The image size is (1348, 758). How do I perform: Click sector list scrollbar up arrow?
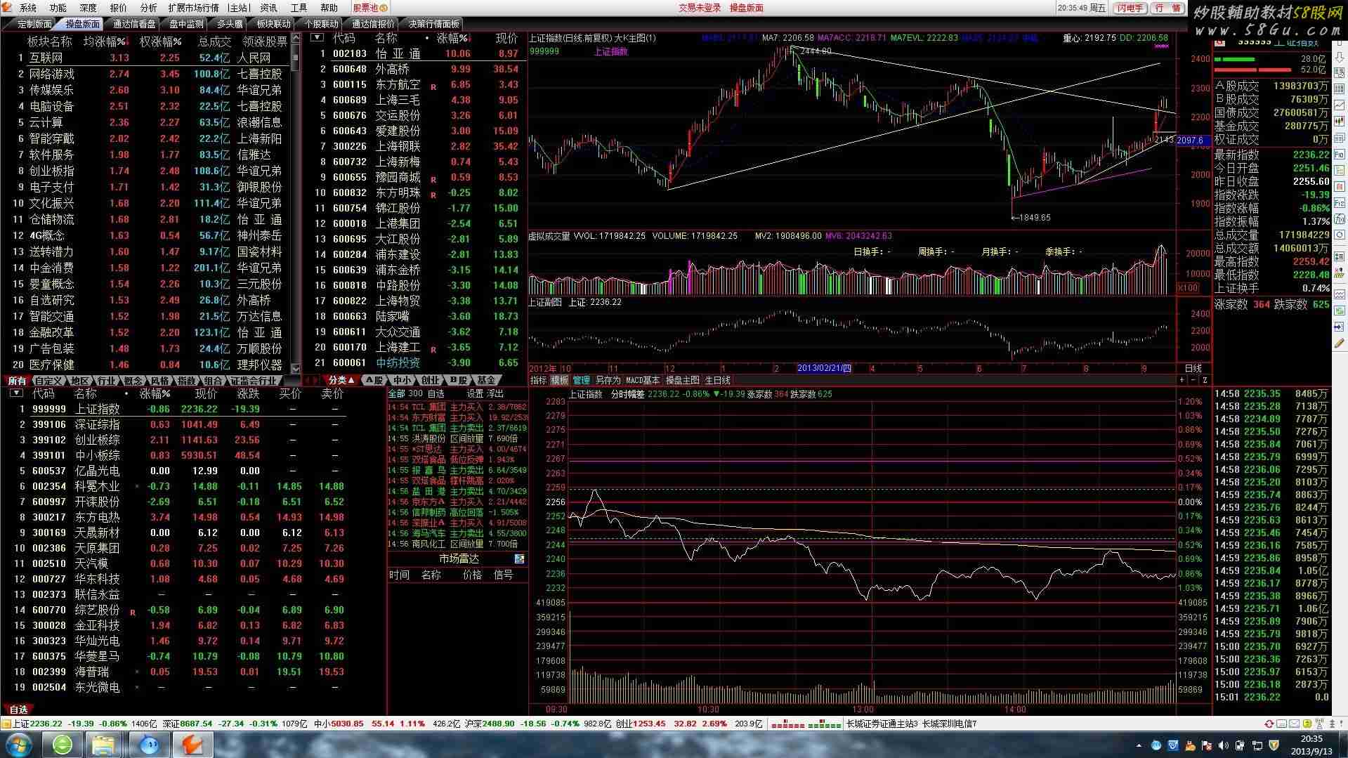click(x=296, y=38)
